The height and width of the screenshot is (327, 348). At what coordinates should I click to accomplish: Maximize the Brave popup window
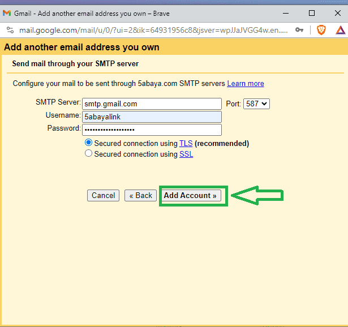click(x=312, y=14)
